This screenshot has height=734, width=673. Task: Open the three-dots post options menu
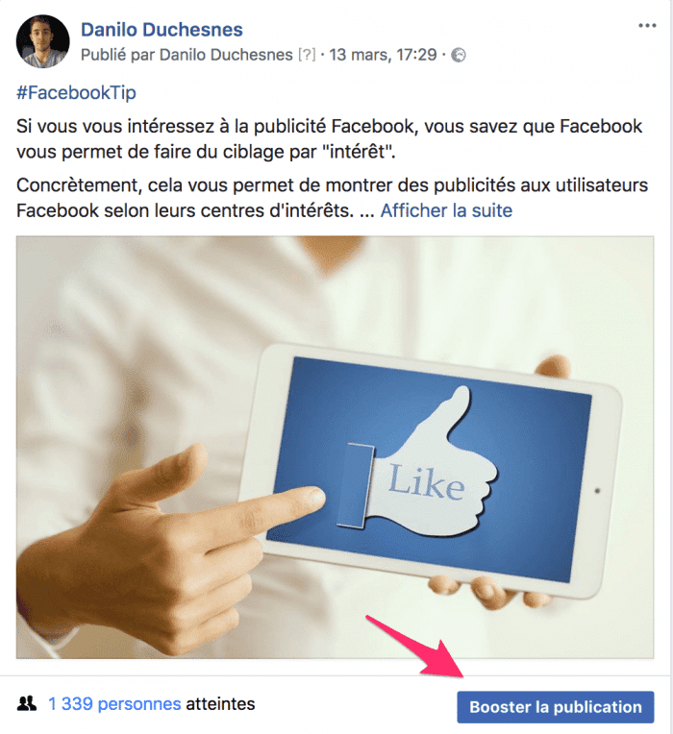click(647, 26)
